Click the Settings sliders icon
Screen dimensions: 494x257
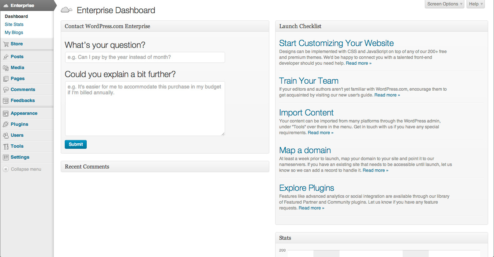(6, 157)
